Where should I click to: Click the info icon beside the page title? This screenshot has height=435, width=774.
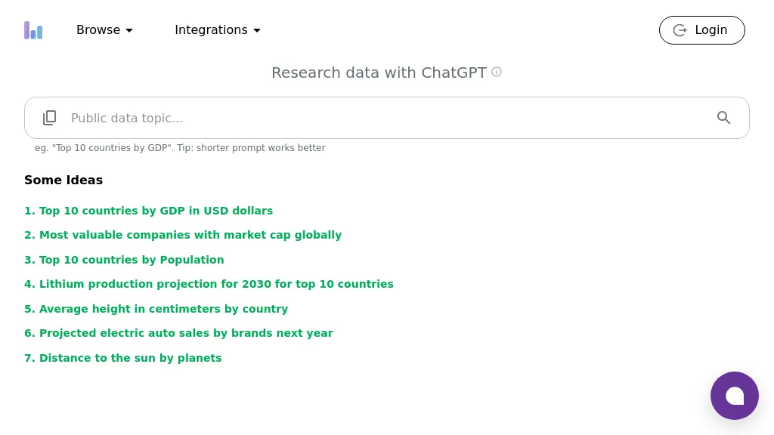[x=497, y=72]
